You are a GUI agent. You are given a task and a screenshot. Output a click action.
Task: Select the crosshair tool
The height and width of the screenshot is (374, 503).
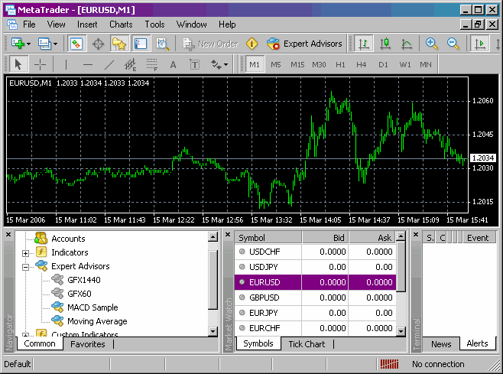click(x=40, y=64)
